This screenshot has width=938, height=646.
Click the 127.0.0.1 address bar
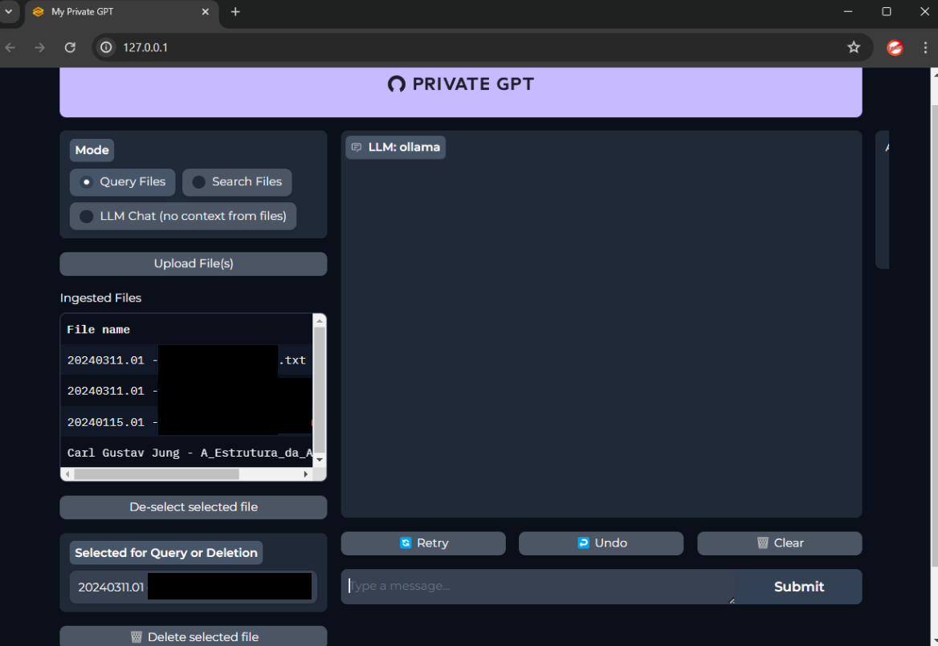pyautogui.click(x=482, y=47)
